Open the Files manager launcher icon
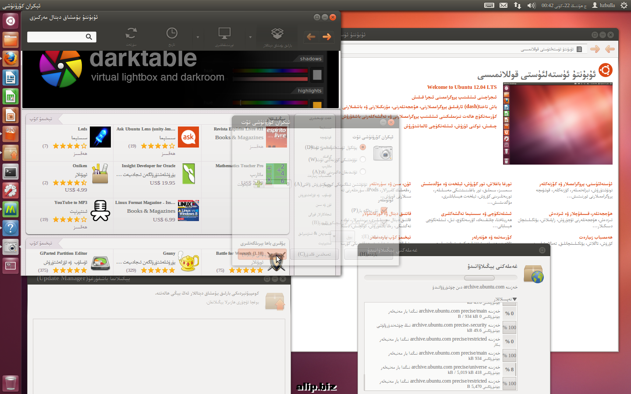 click(x=11, y=40)
